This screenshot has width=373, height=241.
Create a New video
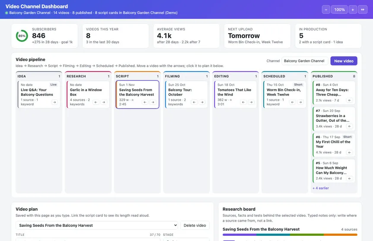[x=344, y=61]
